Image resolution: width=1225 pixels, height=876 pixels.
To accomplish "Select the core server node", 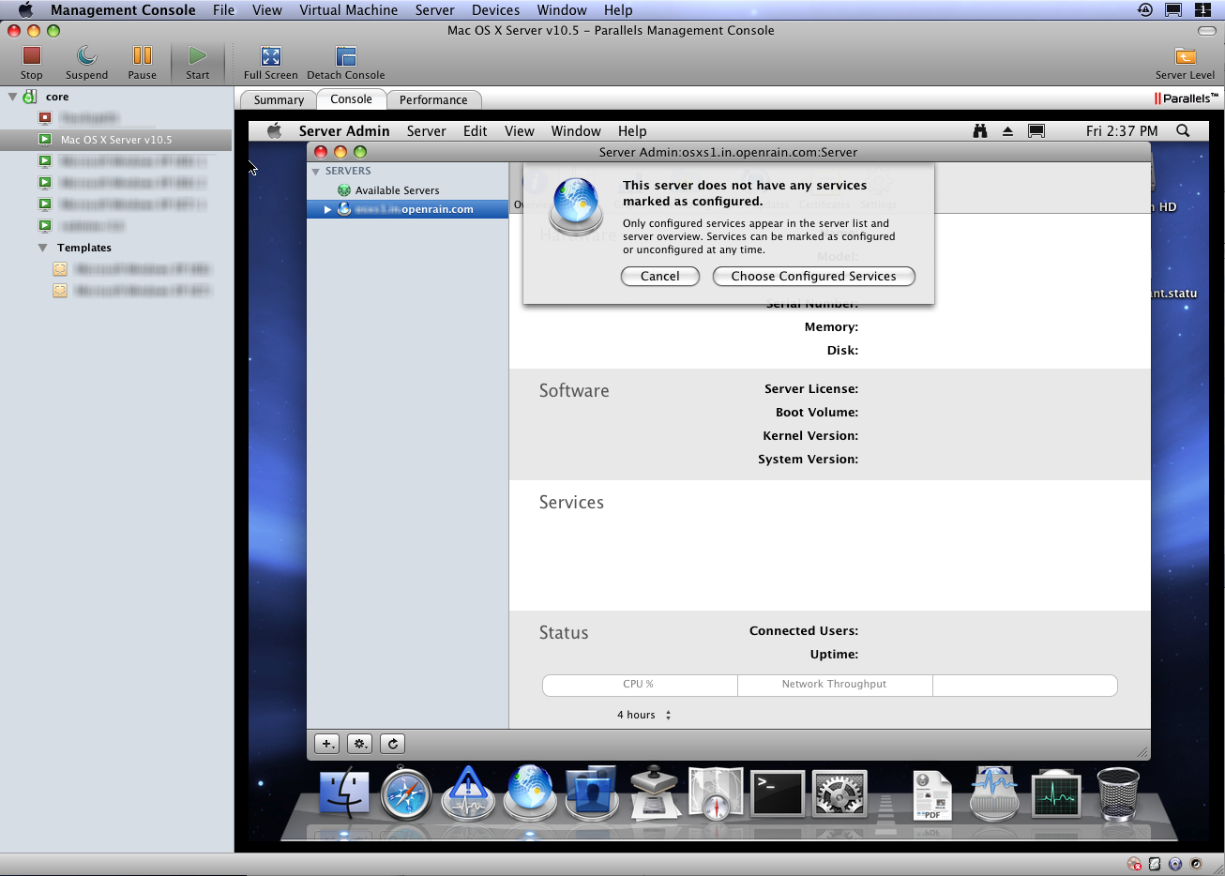I will (57, 97).
